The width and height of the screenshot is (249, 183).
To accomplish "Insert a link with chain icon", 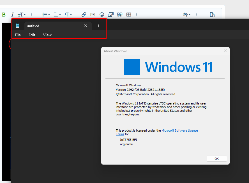I will 84,15.
